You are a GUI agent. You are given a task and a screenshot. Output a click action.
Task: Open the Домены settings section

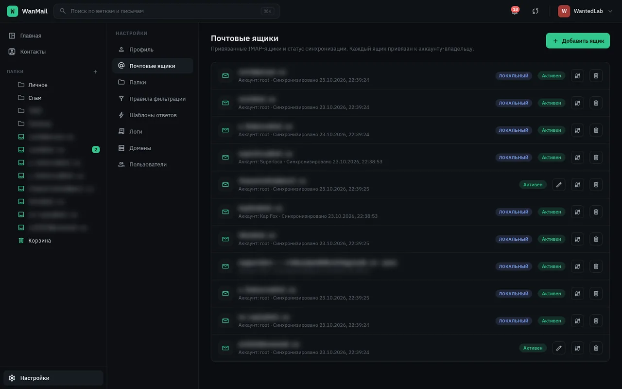(153, 148)
